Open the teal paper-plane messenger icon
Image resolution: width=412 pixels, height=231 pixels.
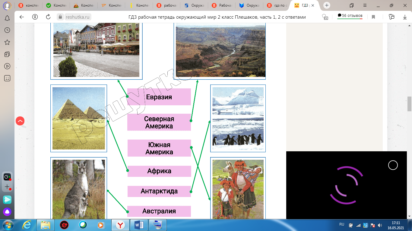click(x=7, y=199)
